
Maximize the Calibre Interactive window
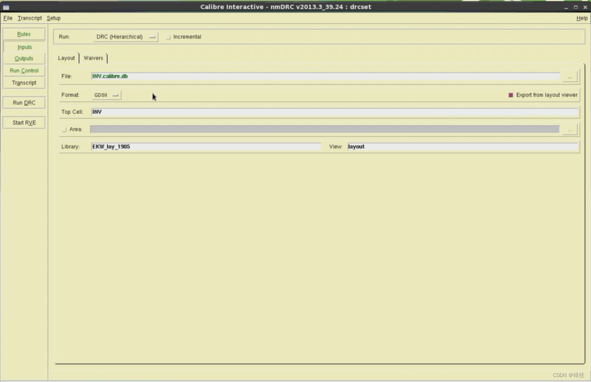pos(576,7)
